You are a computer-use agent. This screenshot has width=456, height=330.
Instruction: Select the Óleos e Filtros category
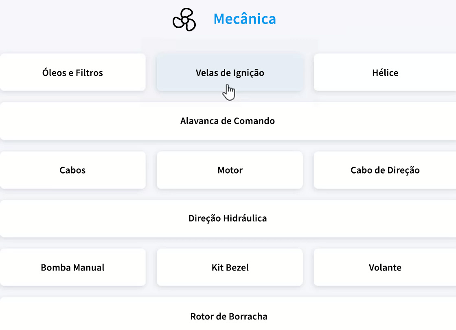73,73
